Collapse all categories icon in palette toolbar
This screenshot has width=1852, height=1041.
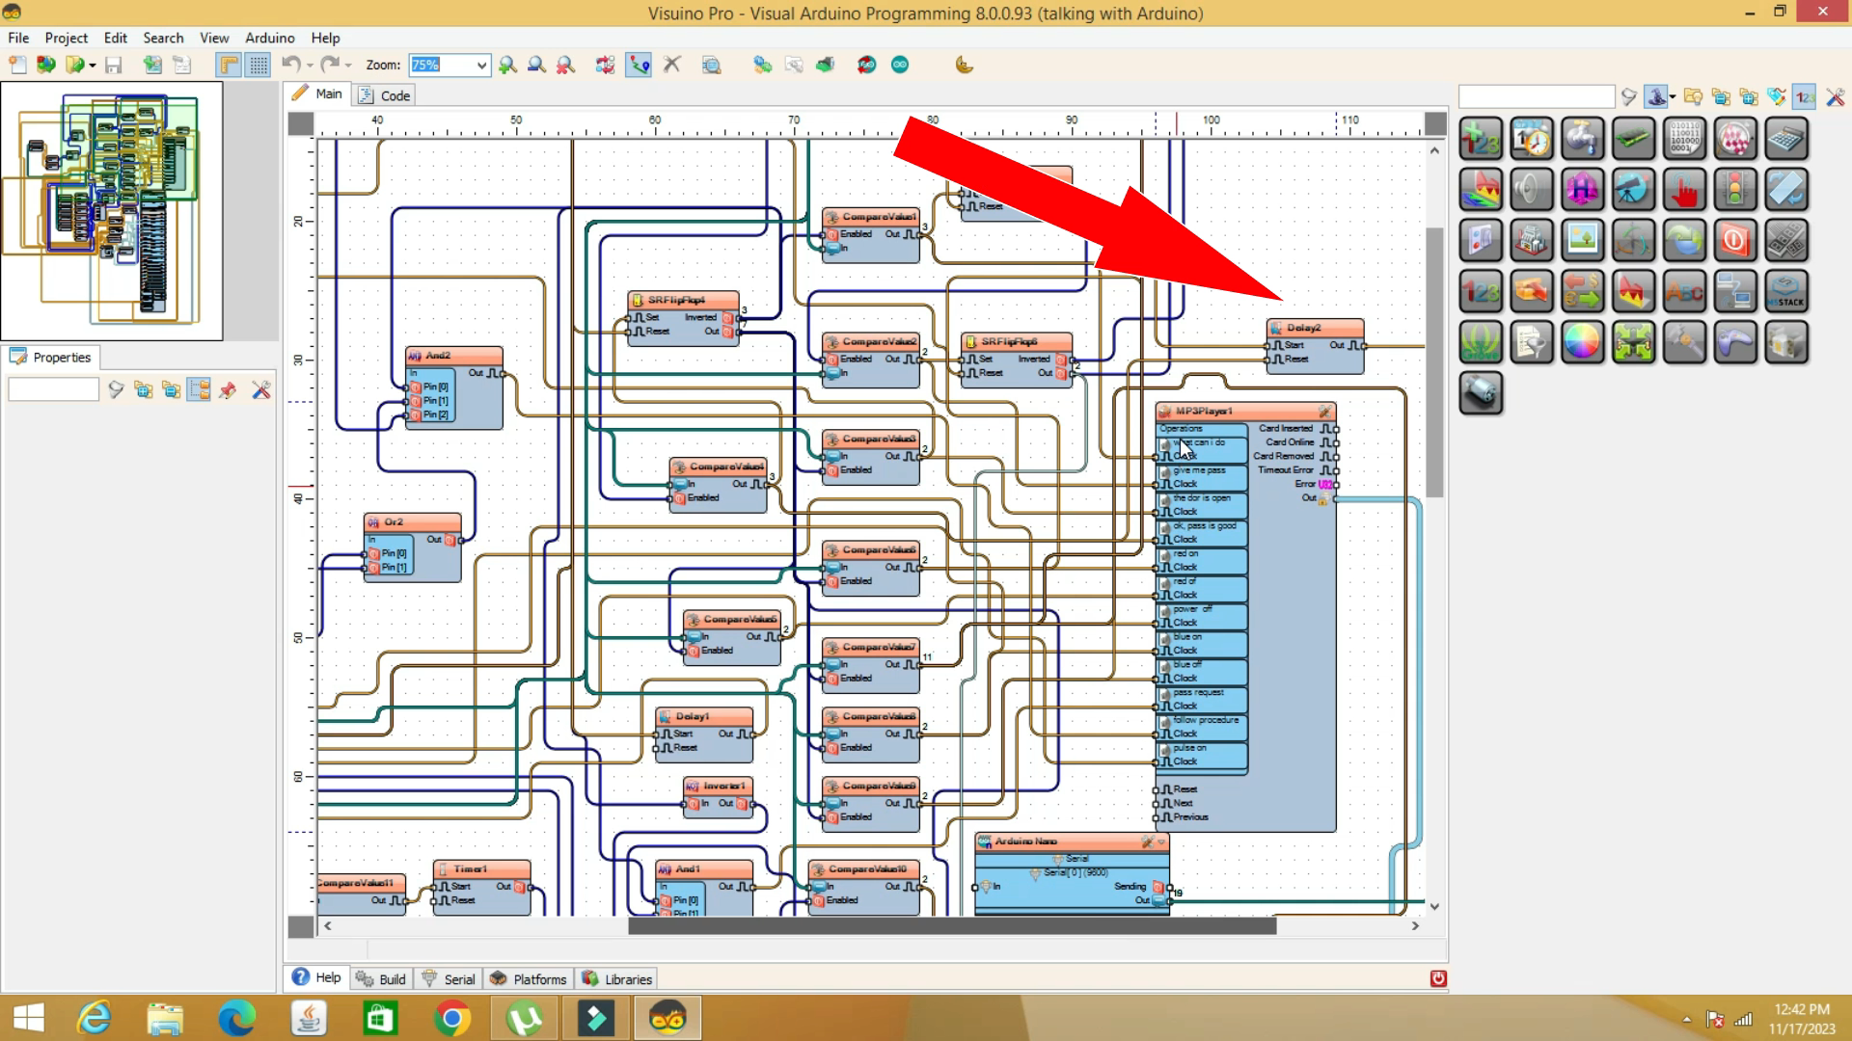(x=1721, y=96)
